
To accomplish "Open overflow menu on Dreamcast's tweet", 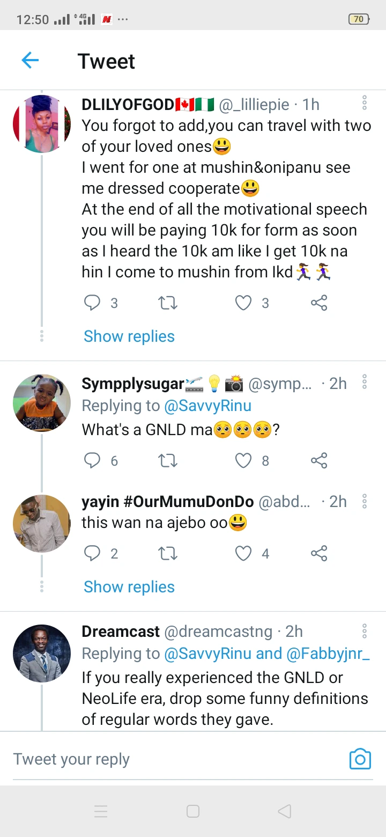I will click(365, 630).
